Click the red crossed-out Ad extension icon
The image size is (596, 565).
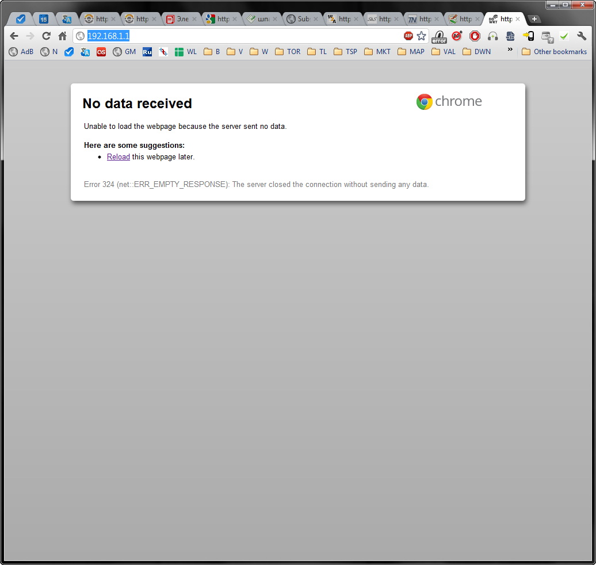(x=457, y=36)
